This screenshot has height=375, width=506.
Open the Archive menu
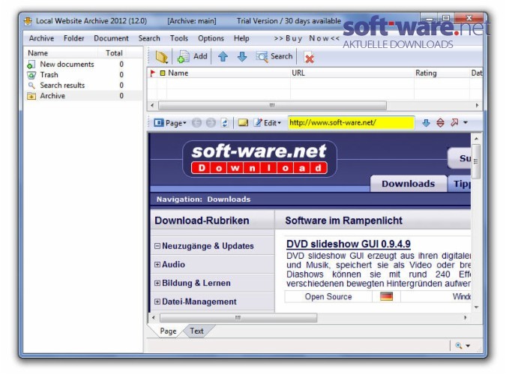tap(41, 38)
